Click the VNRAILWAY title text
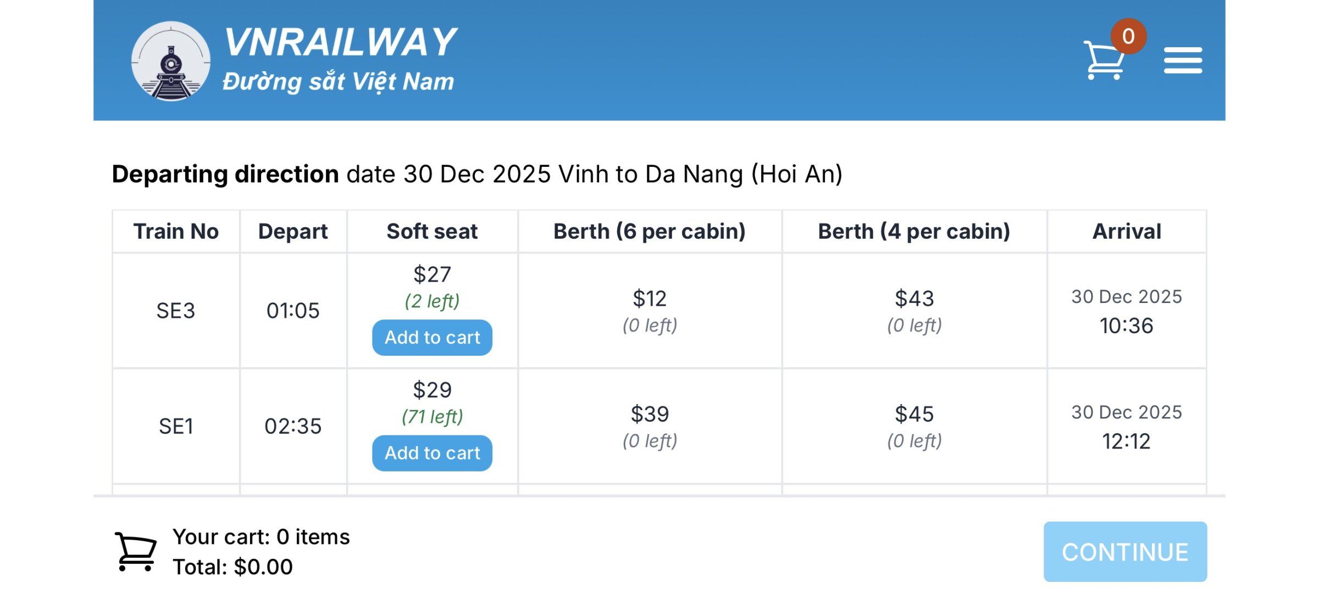Image resolution: width=1319 pixels, height=606 pixels. click(341, 43)
